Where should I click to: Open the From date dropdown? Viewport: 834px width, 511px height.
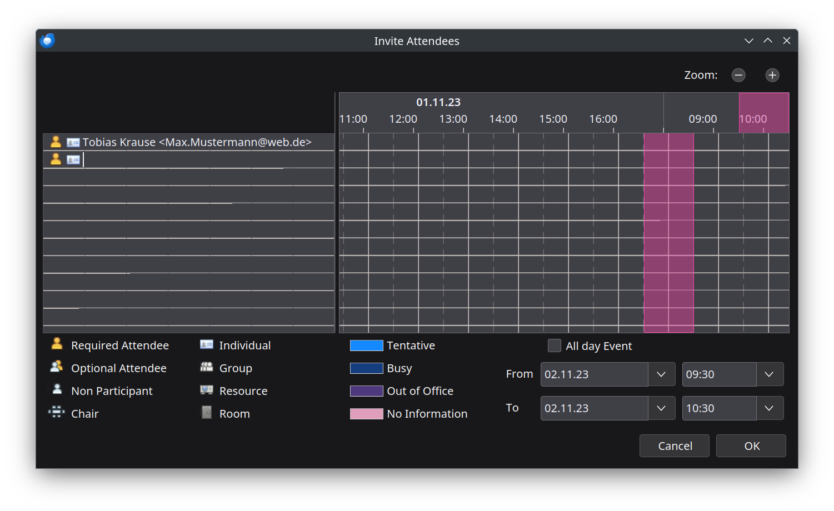[x=661, y=374]
